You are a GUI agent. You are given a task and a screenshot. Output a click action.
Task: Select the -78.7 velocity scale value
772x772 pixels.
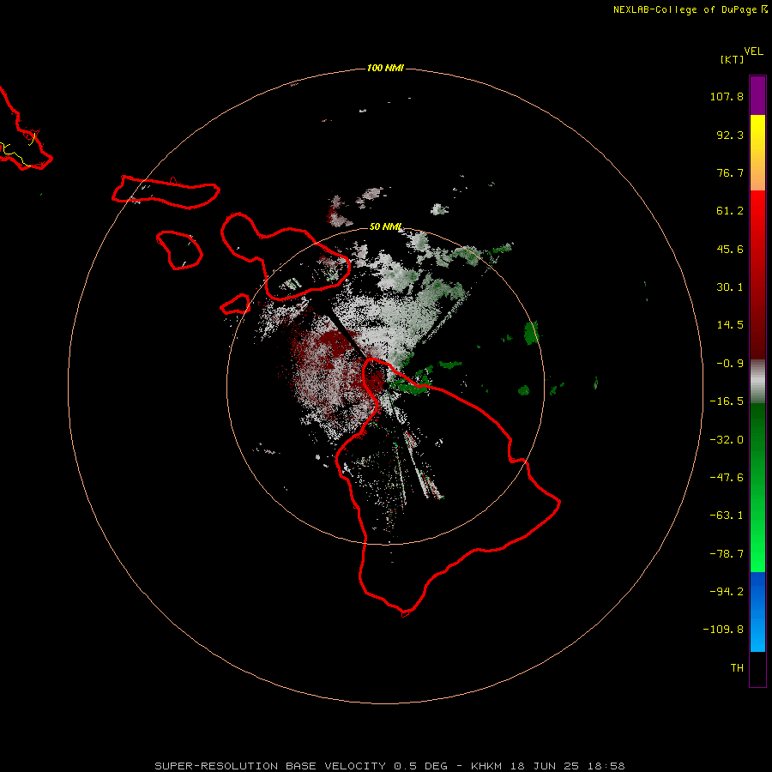click(727, 554)
